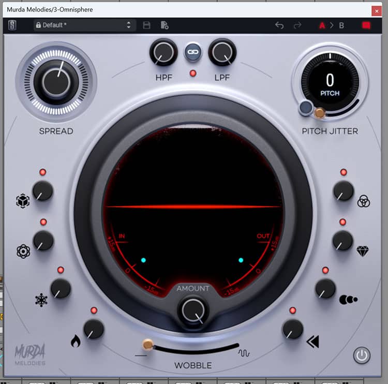This screenshot has width=388, height=384.
Task: Select the B comparison slot
Action: pos(341,25)
